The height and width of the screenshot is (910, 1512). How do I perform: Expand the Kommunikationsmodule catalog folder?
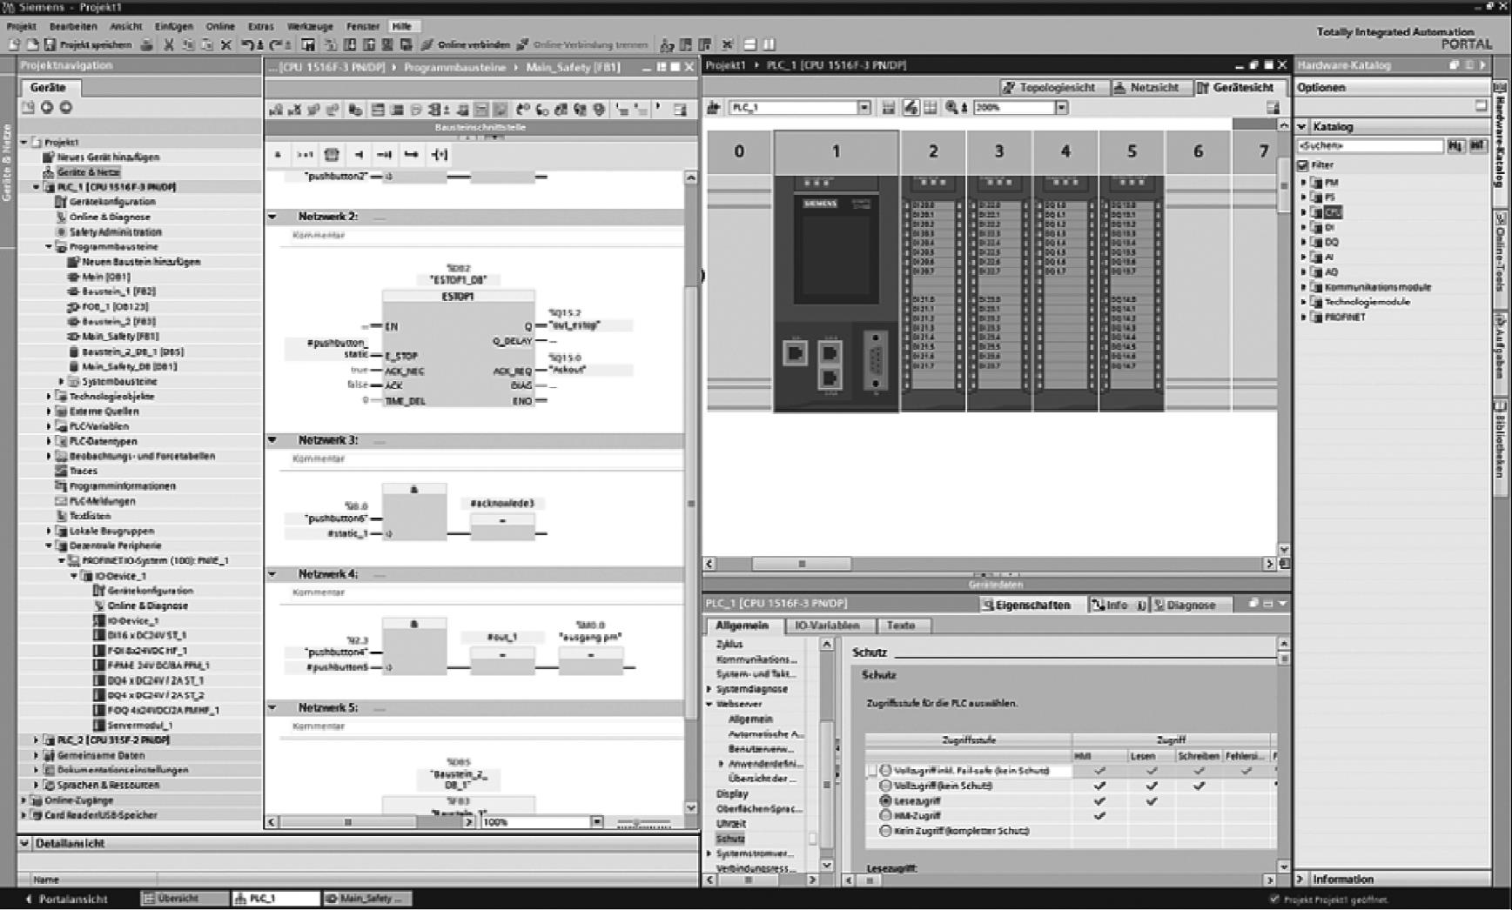point(1303,287)
